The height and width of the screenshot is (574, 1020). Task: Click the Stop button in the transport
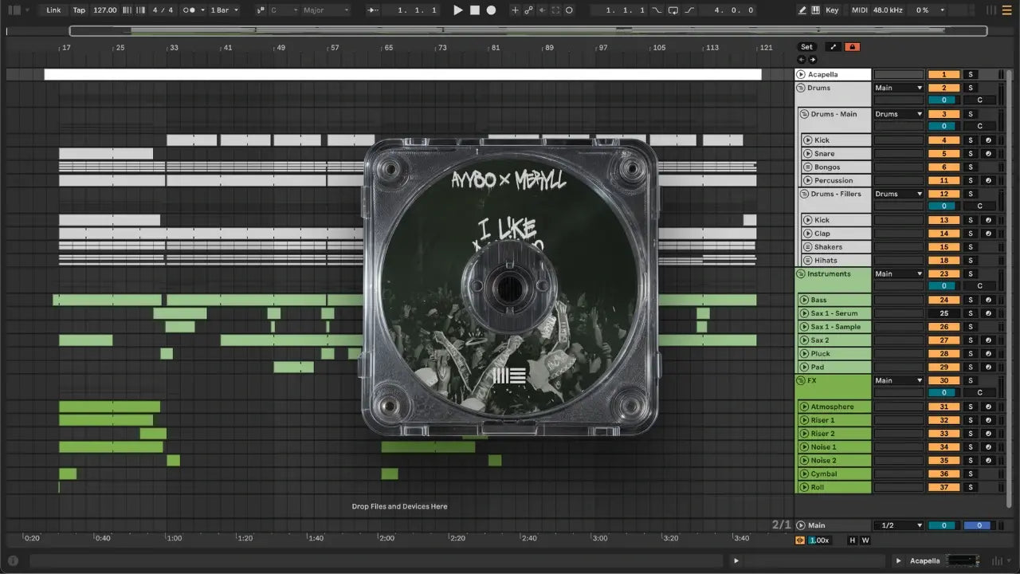point(474,10)
